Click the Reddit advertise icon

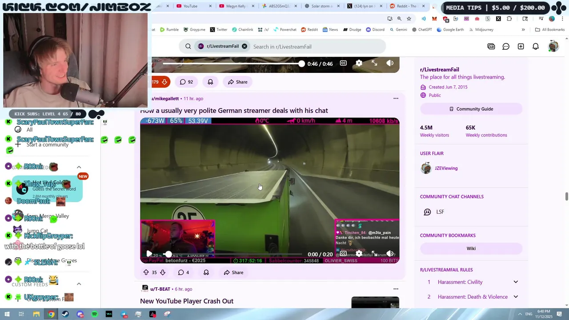491,47
